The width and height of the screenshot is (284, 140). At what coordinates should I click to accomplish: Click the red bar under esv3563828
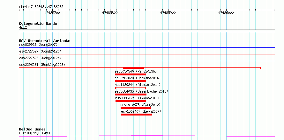(x=130, y=81)
